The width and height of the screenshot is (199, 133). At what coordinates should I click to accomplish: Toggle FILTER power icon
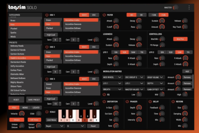tap(104, 15)
